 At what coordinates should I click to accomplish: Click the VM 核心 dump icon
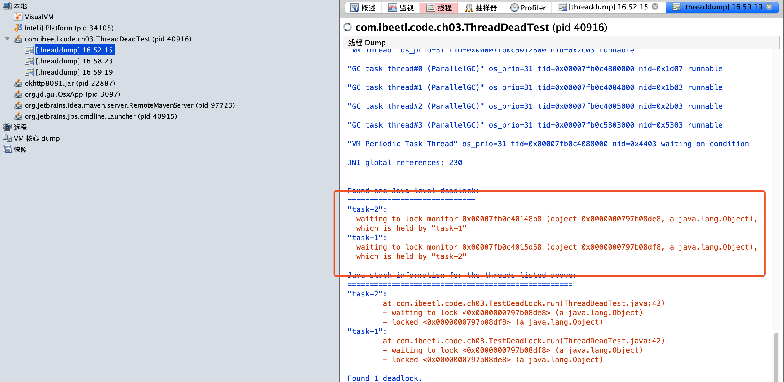pos(7,138)
